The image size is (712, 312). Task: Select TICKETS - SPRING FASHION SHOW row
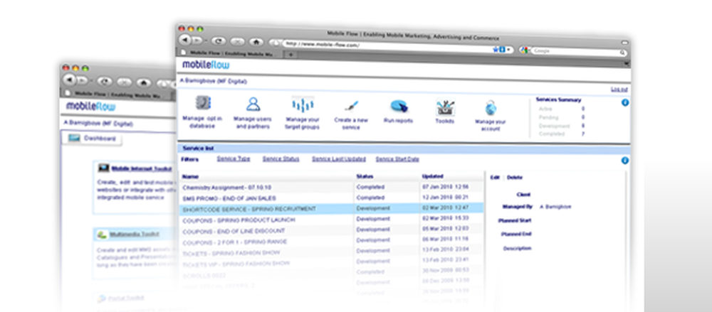[332, 252]
